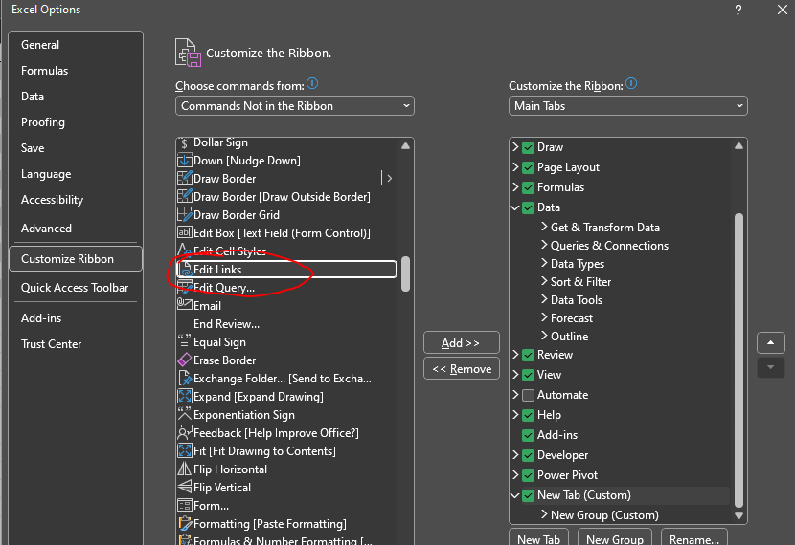
Task: Click the Choose commands from info icon
Action: coord(312,83)
